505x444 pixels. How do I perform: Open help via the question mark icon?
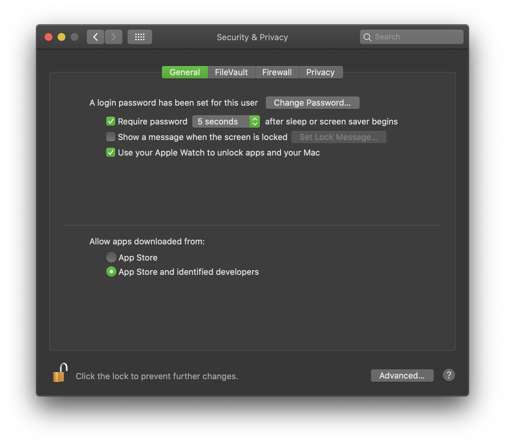pyautogui.click(x=449, y=375)
